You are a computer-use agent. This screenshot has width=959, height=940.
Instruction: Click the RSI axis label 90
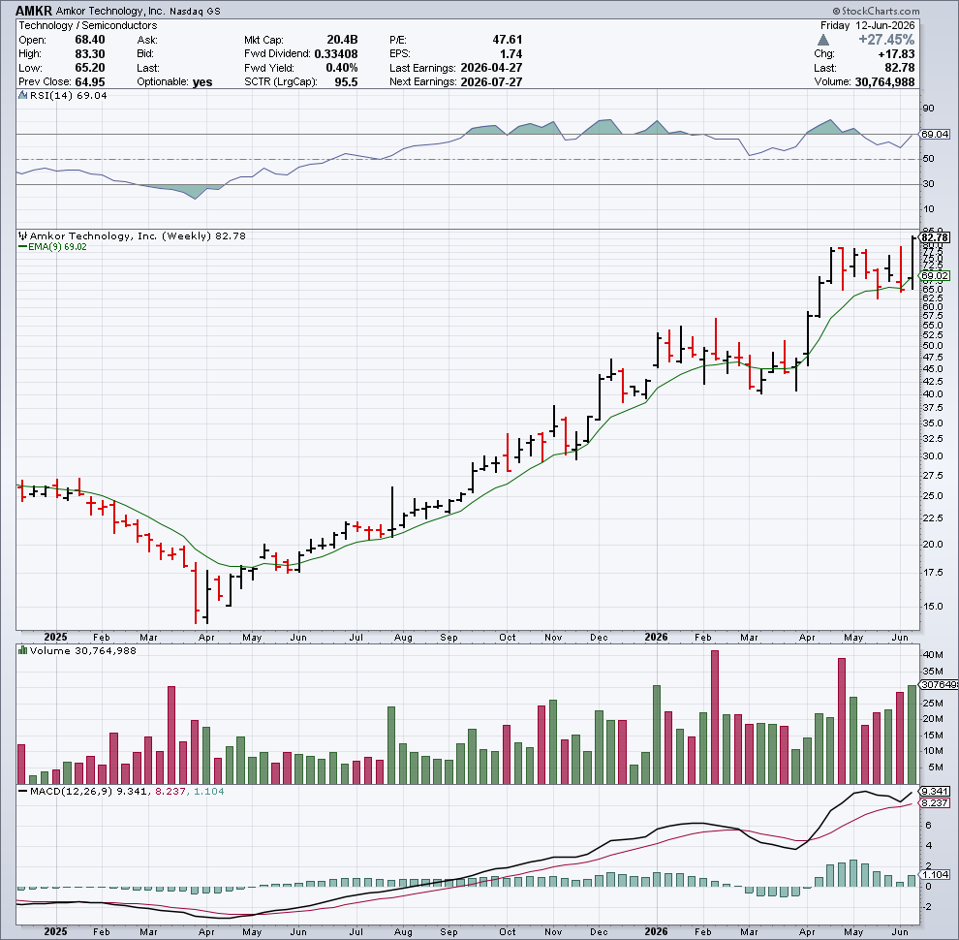(x=928, y=109)
